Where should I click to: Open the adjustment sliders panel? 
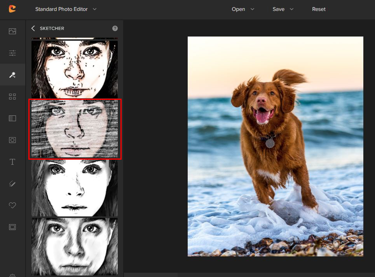point(12,53)
